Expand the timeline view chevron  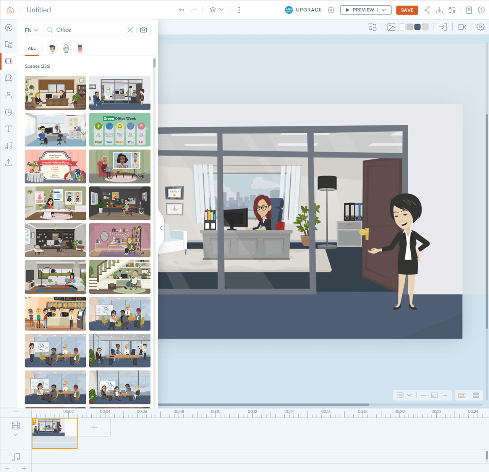tap(16, 435)
